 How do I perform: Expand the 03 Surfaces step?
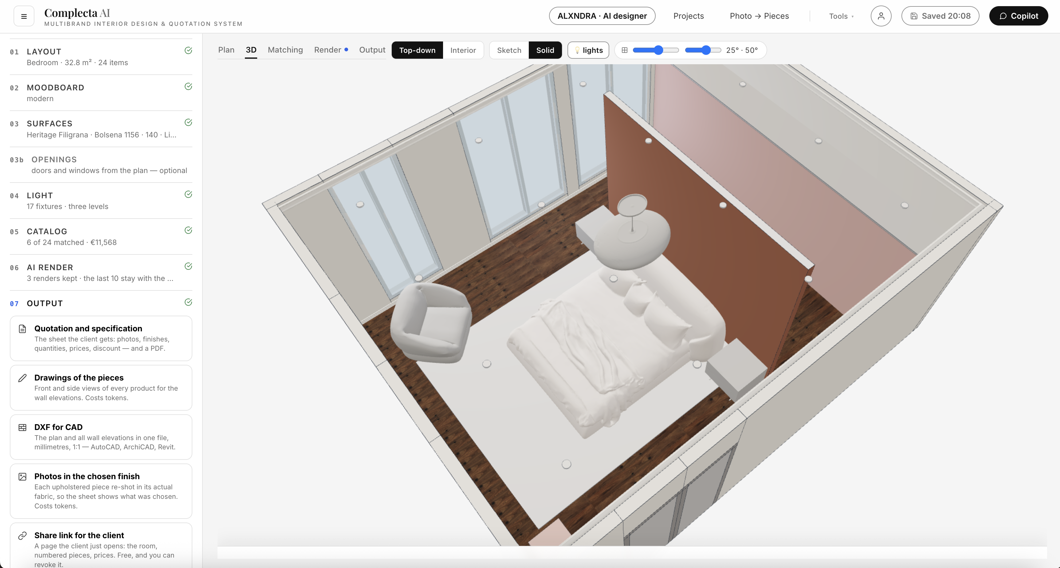(x=101, y=129)
